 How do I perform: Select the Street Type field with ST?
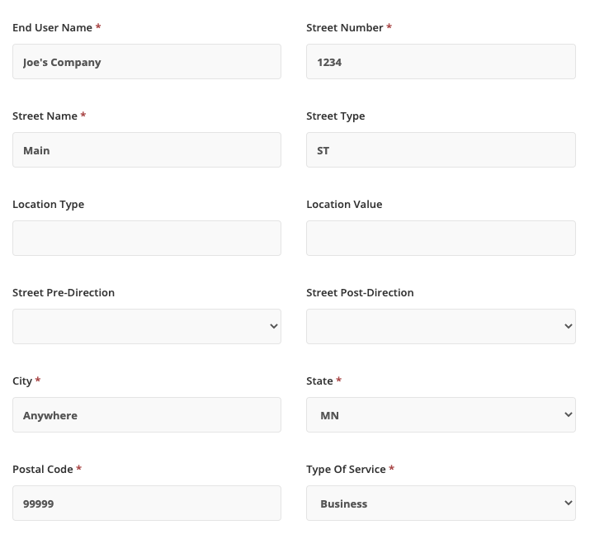coord(441,150)
